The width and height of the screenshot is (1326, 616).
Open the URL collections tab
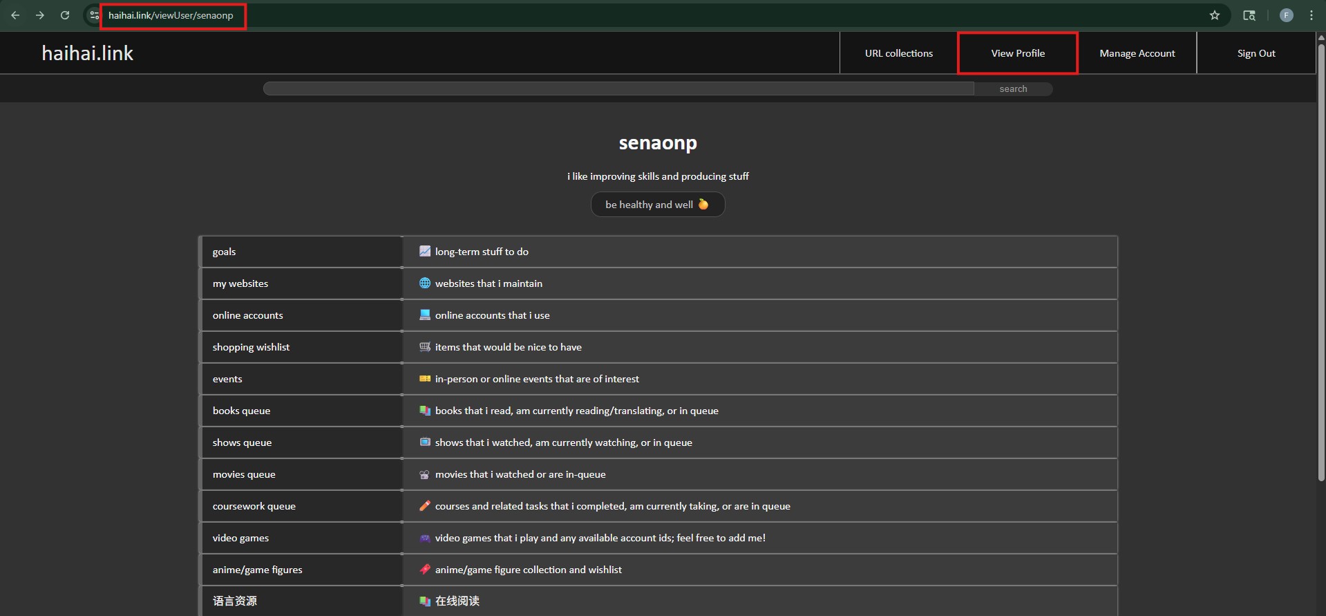coord(898,53)
